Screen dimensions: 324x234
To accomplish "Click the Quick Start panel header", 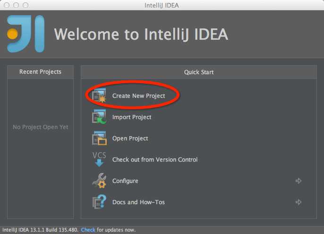I will (x=199, y=72).
